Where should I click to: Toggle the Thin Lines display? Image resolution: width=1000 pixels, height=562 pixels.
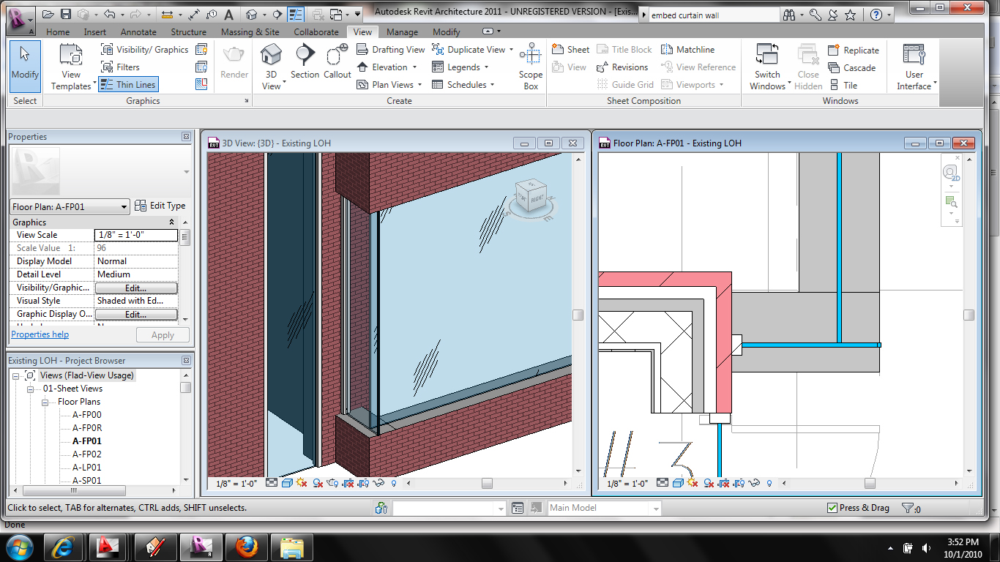[x=128, y=85]
